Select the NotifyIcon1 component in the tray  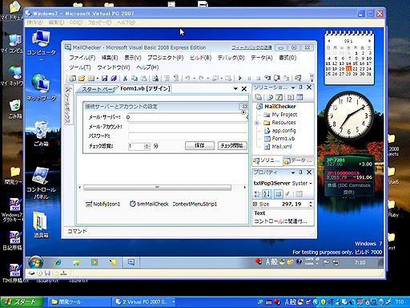(x=102, y=204)
